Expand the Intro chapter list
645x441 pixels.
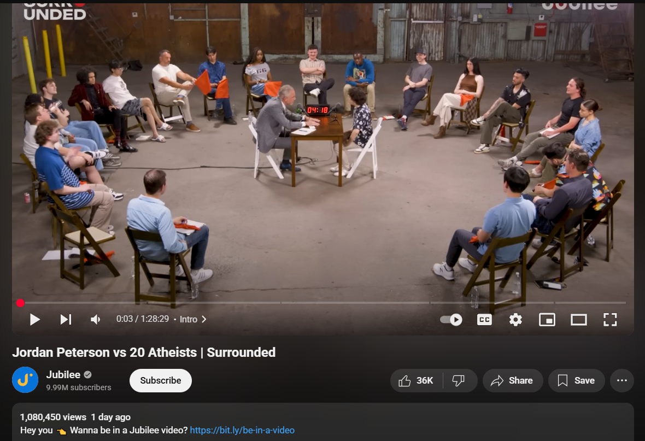point(193,319)
